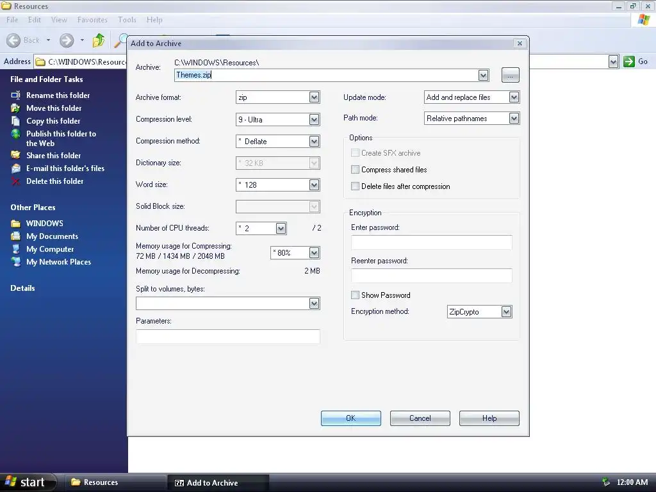656x492 pixels.
Task: Expand the archive name history dropdown
Action: click(483, 75)
